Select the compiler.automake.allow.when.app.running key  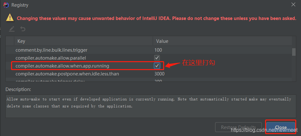coord(62,66)
